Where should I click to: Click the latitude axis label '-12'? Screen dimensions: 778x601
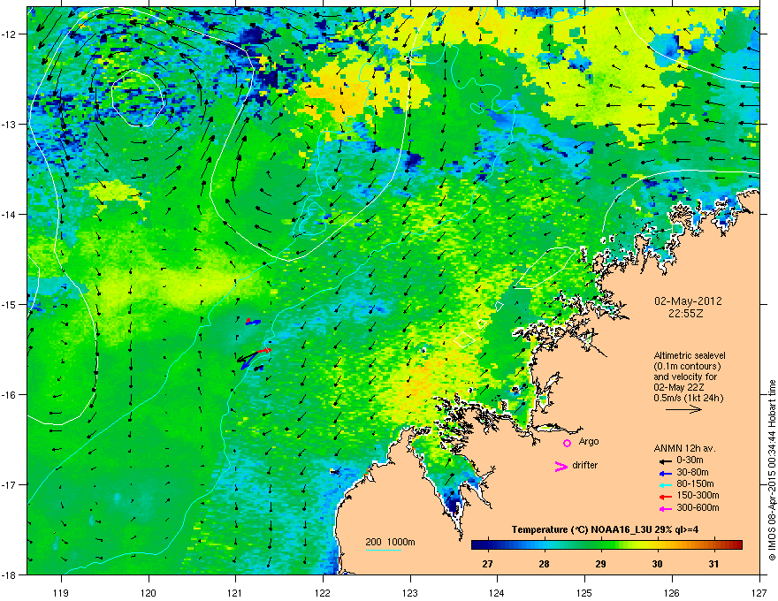(x=9, y=34)
